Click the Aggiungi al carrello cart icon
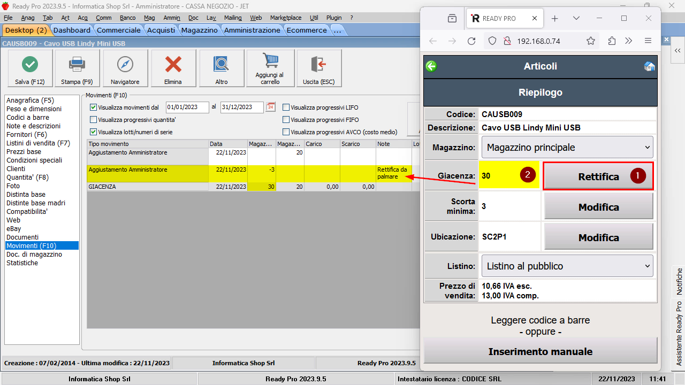 270,61
